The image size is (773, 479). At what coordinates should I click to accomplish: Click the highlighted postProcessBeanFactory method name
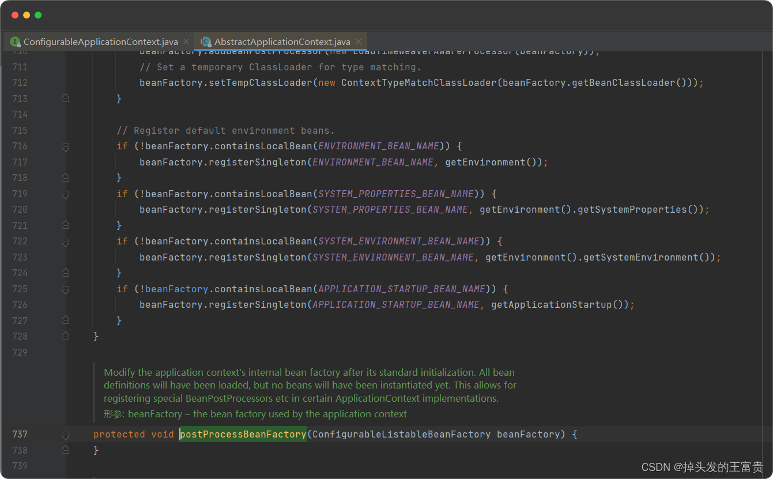point(243,434)
